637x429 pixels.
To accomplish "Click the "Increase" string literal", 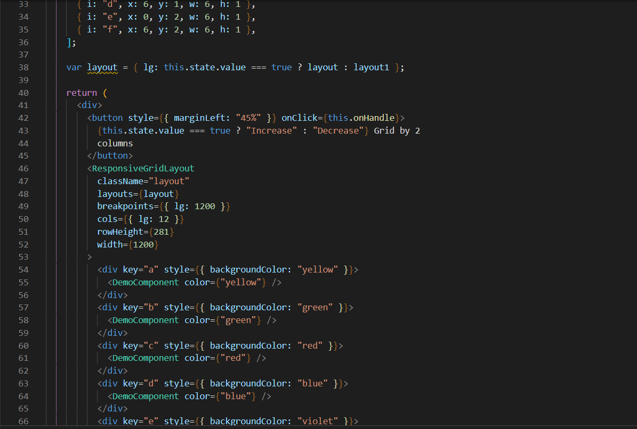I will tap(272, 130).
